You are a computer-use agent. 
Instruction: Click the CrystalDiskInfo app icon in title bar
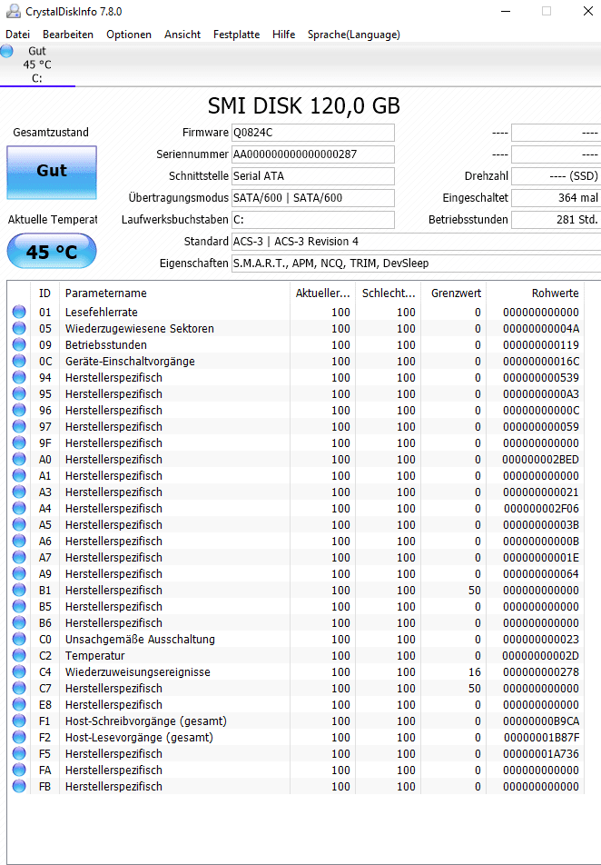(13, 11)
